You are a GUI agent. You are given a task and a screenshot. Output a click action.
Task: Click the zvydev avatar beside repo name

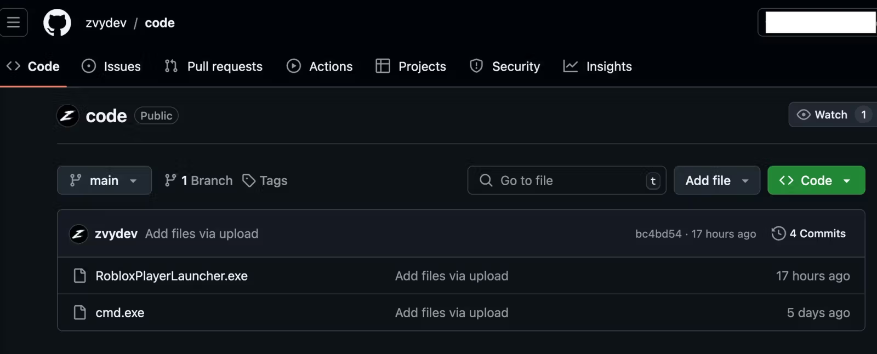click(68, 116)
